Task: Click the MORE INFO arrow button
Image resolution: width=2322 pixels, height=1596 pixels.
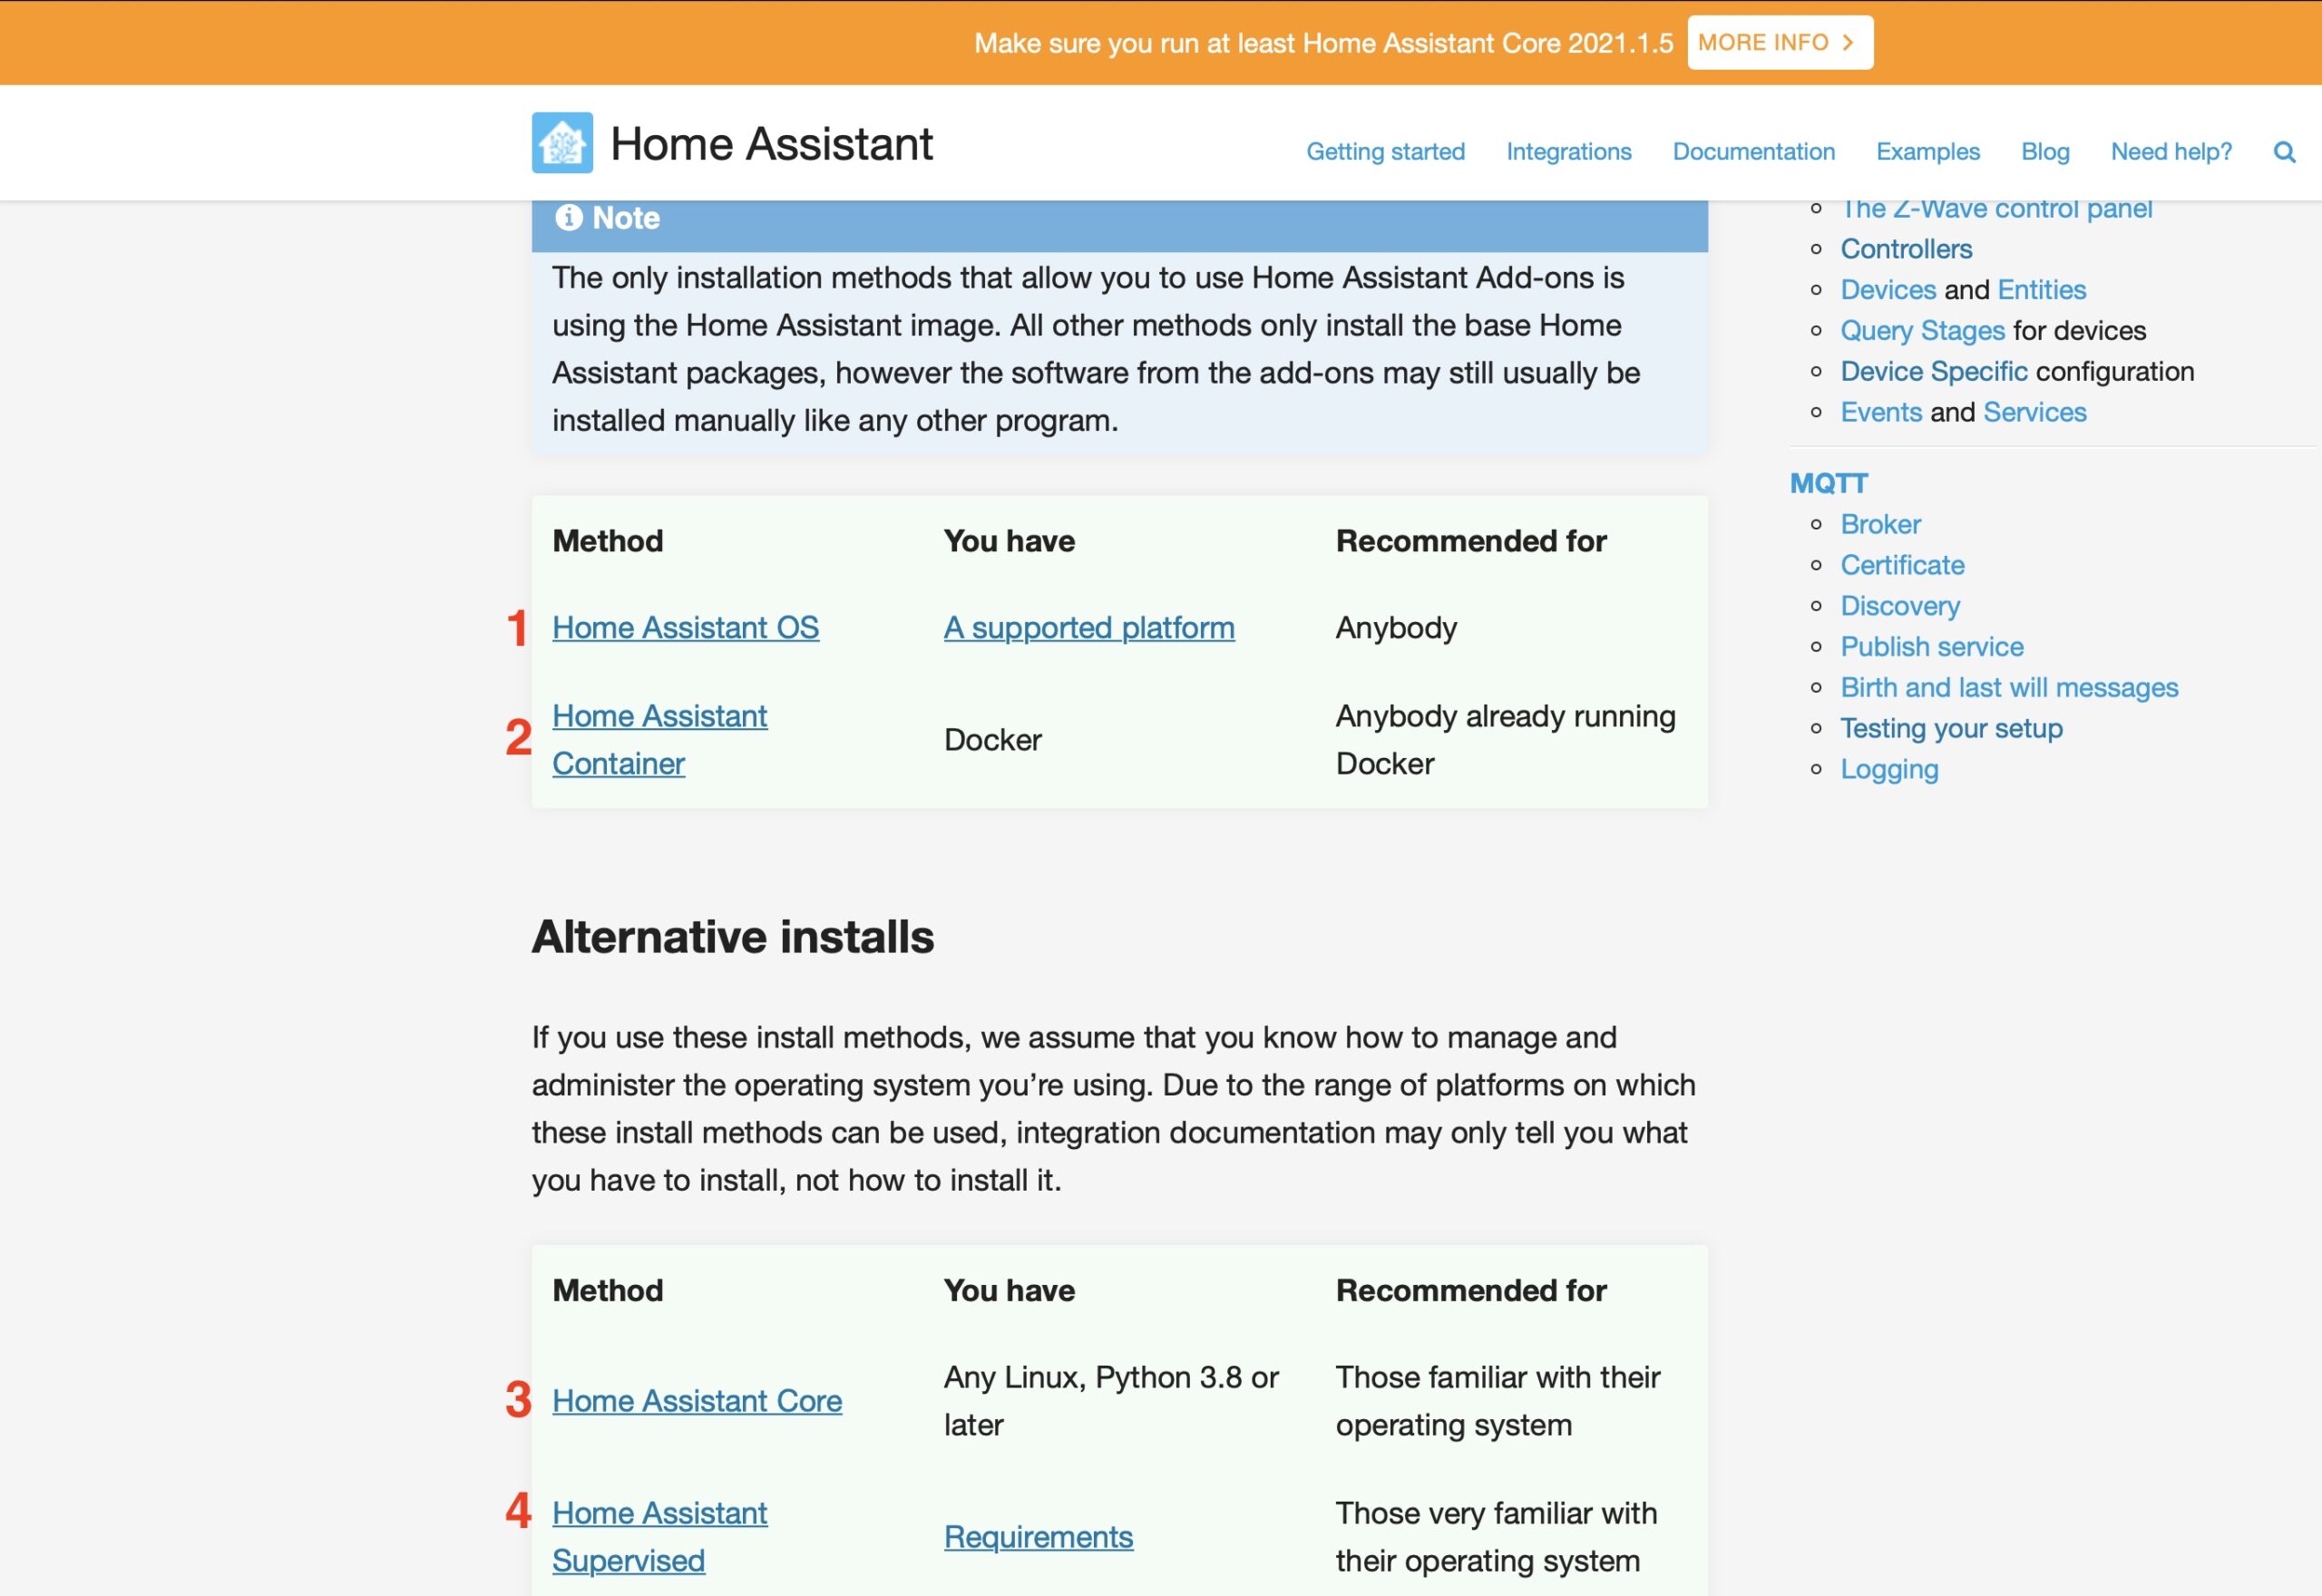Action: pyautogui.click(x=1777, y=43)
